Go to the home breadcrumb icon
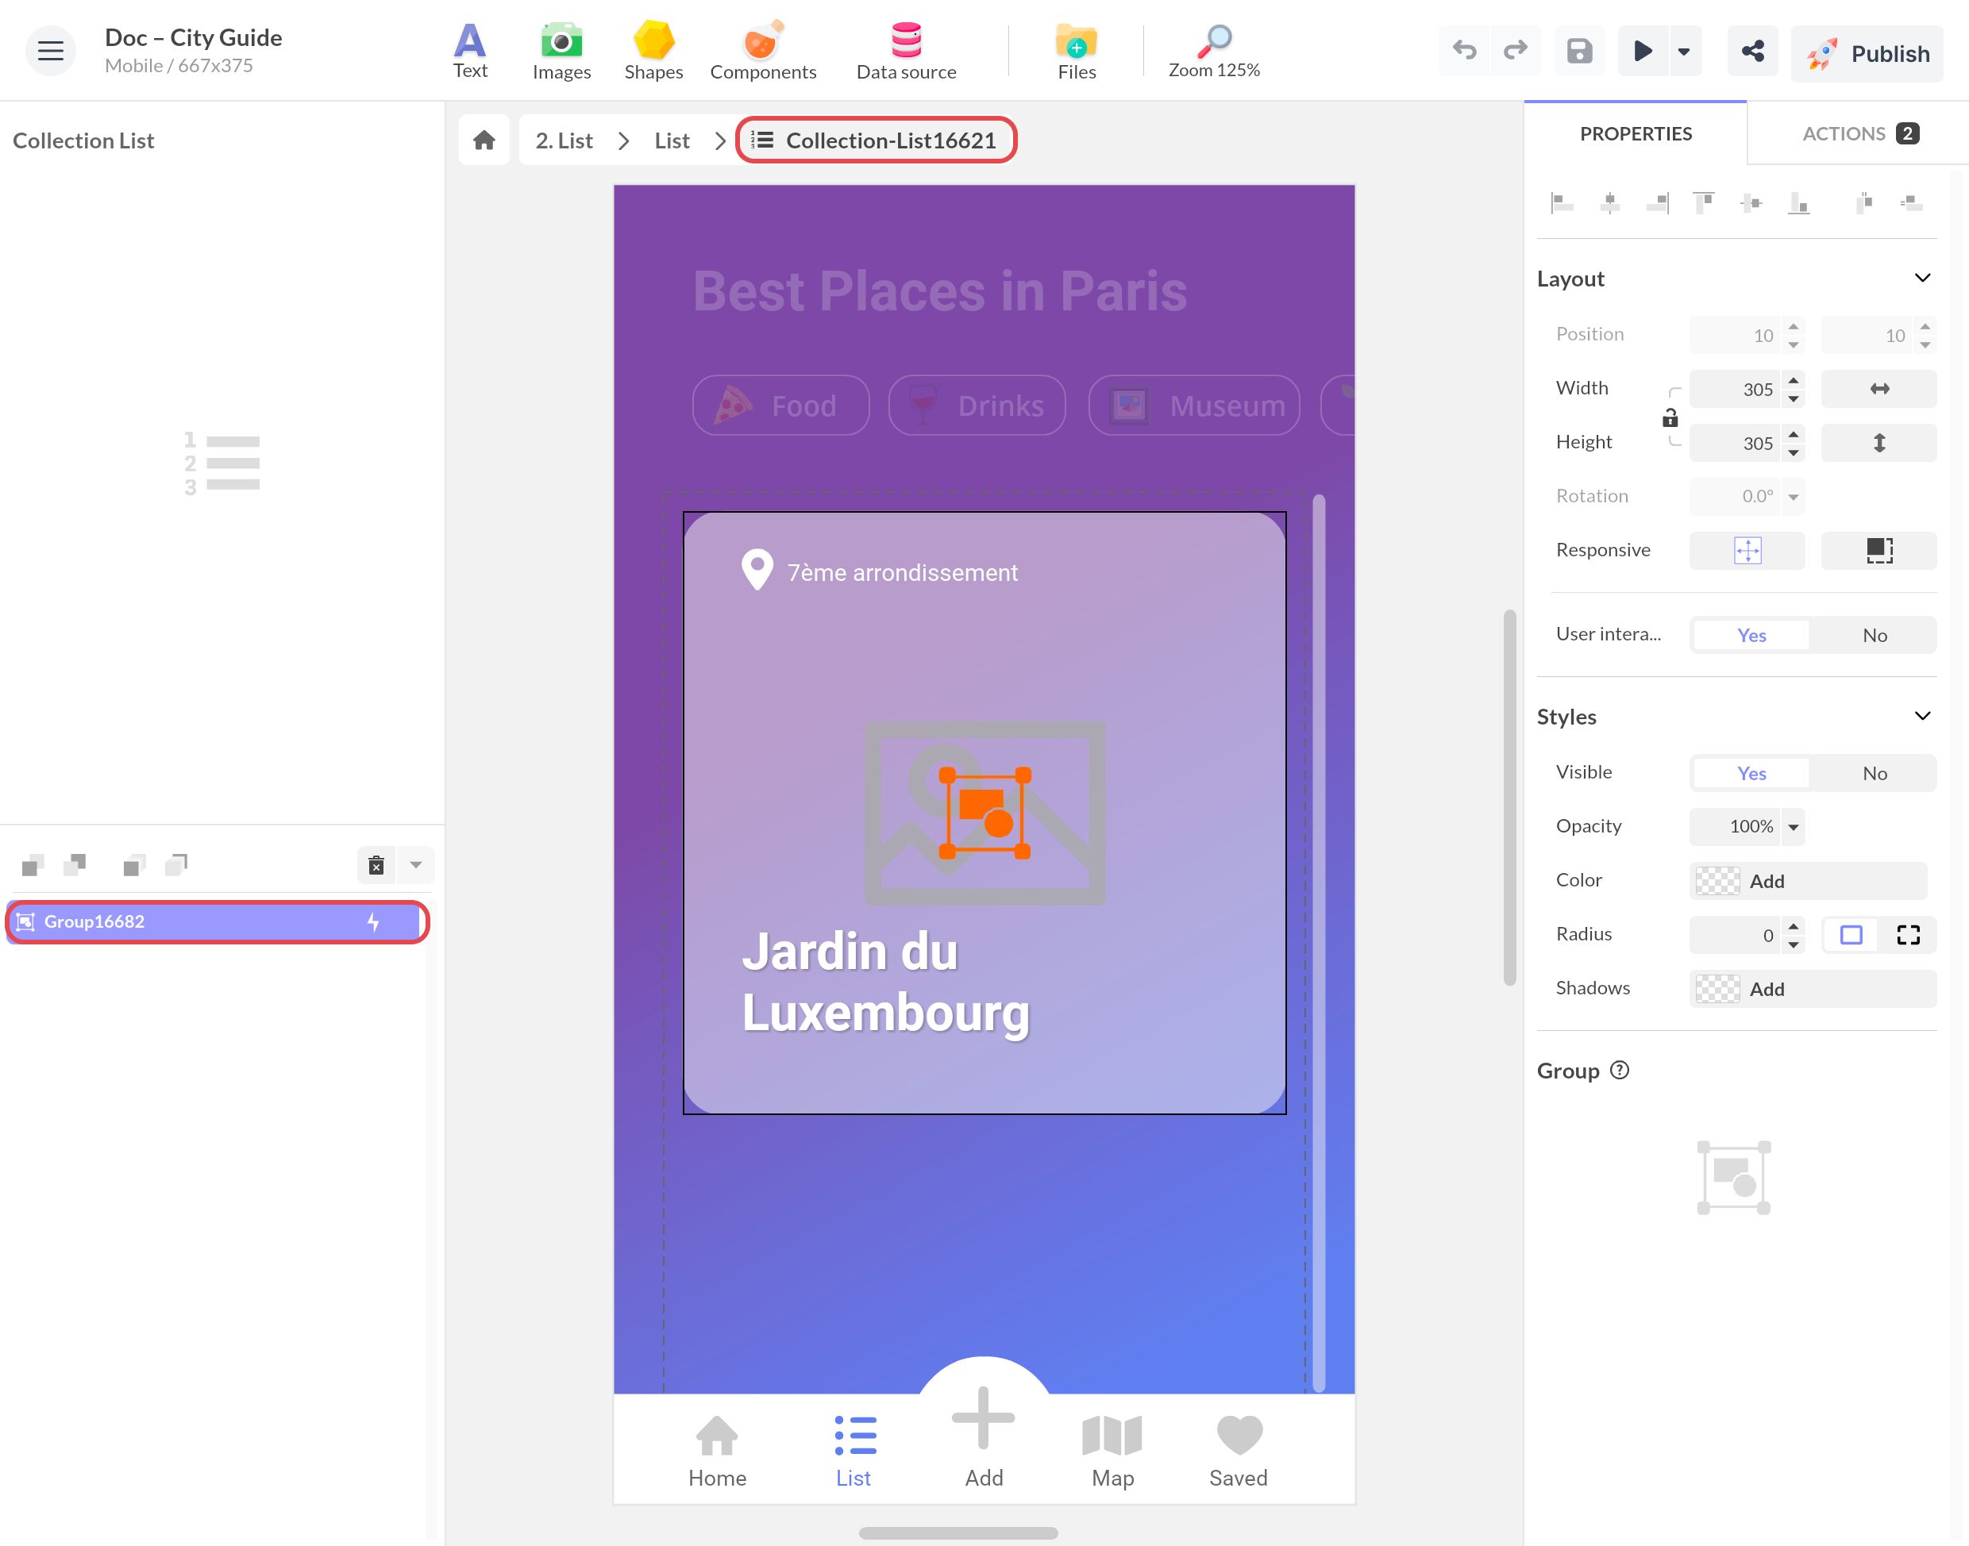 pos(484,140)
